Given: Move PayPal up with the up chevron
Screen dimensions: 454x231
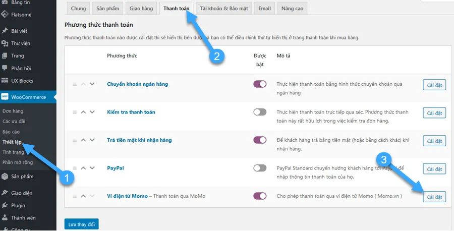Looking at the screenshot, I should click(x=83, y=168).
